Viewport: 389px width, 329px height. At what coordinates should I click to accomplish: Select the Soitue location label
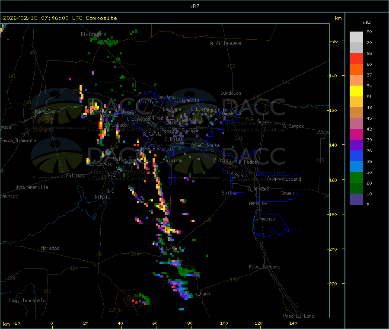pyautogui.click(x=230, y=193)
